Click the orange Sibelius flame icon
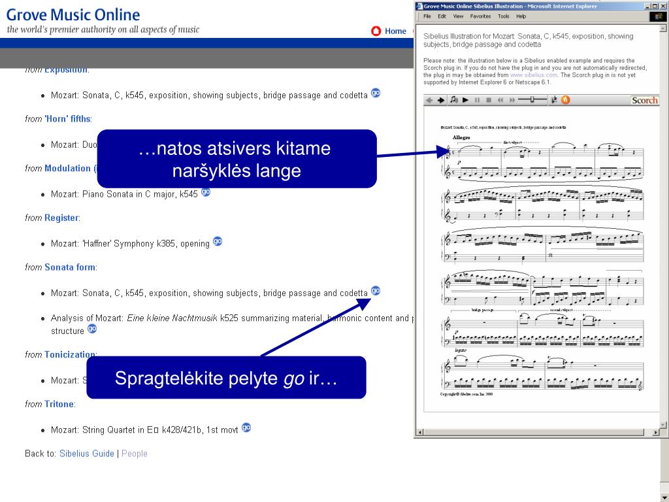669x502 pixels. pos(565,100)
